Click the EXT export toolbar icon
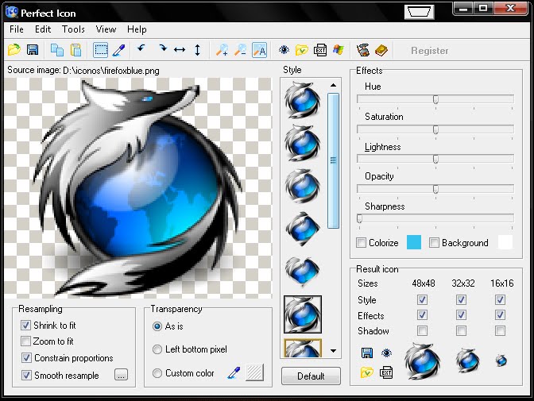The height and width of the screenshot is (401, 534). tap(320, 50)
